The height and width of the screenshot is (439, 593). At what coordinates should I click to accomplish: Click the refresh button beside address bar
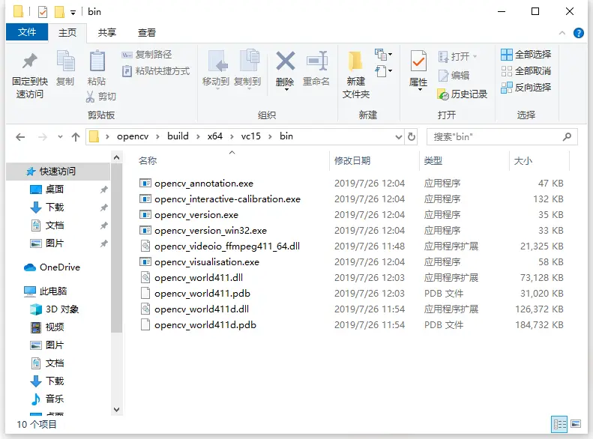[412, 136]
